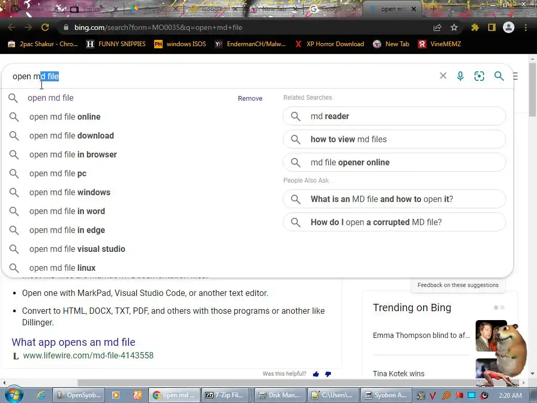
Task: Go forward to the next page
Action: click(28, 27)
